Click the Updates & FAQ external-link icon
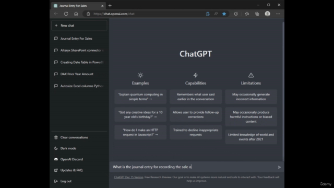The height and width of the screenshot is (188, 334). (x=56, y=170)
